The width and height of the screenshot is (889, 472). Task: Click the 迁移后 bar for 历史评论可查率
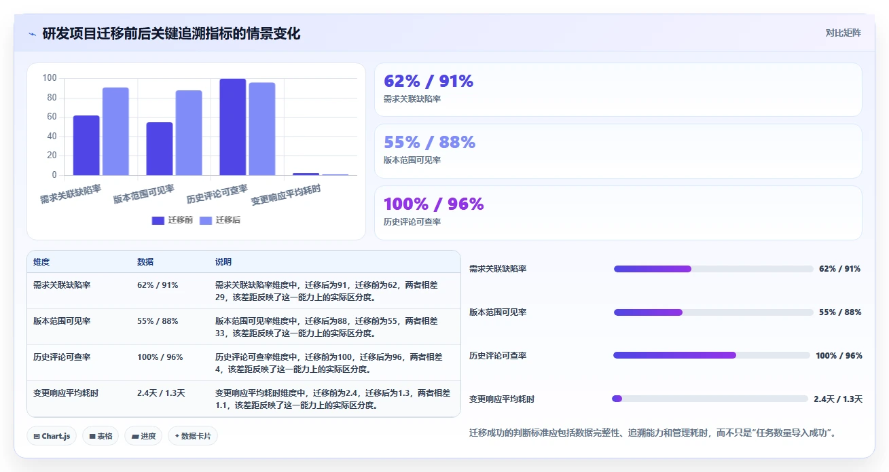(262, 129)
